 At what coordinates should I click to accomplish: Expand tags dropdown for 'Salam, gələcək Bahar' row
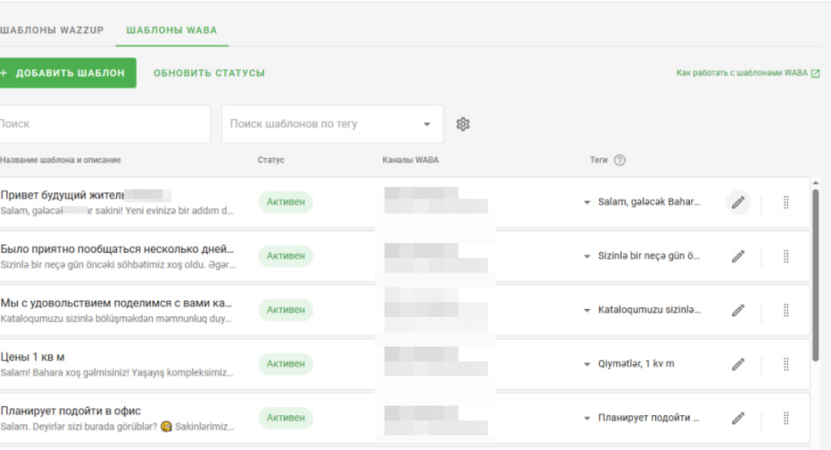tap(587, 203)
